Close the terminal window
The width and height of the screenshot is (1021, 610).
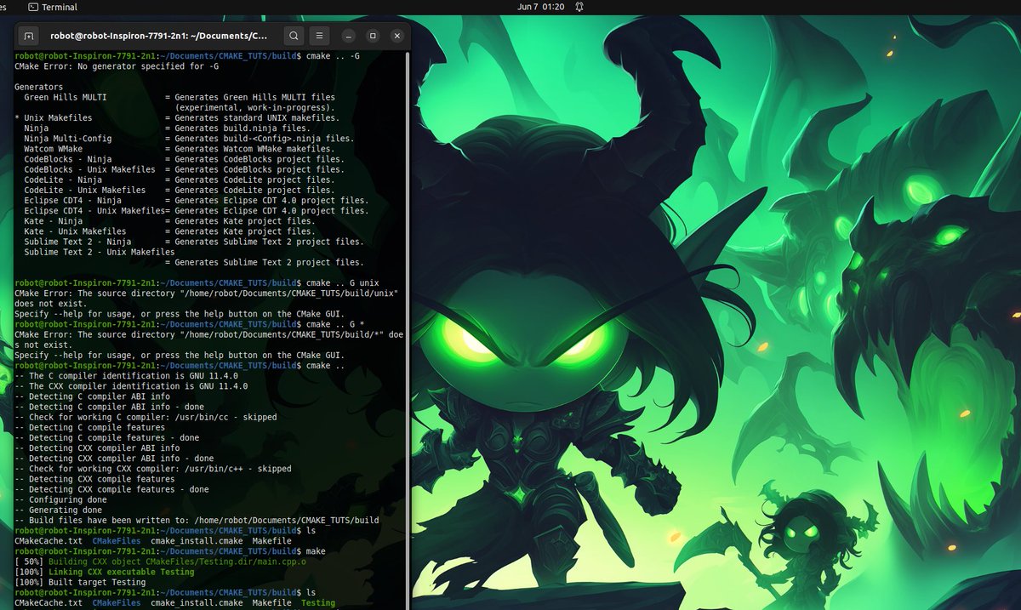pos(396,36)
